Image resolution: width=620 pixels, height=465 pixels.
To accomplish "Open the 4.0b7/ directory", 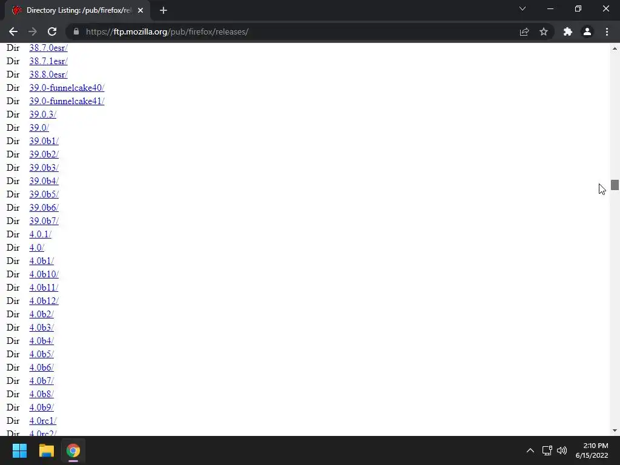I will point(42,381).
